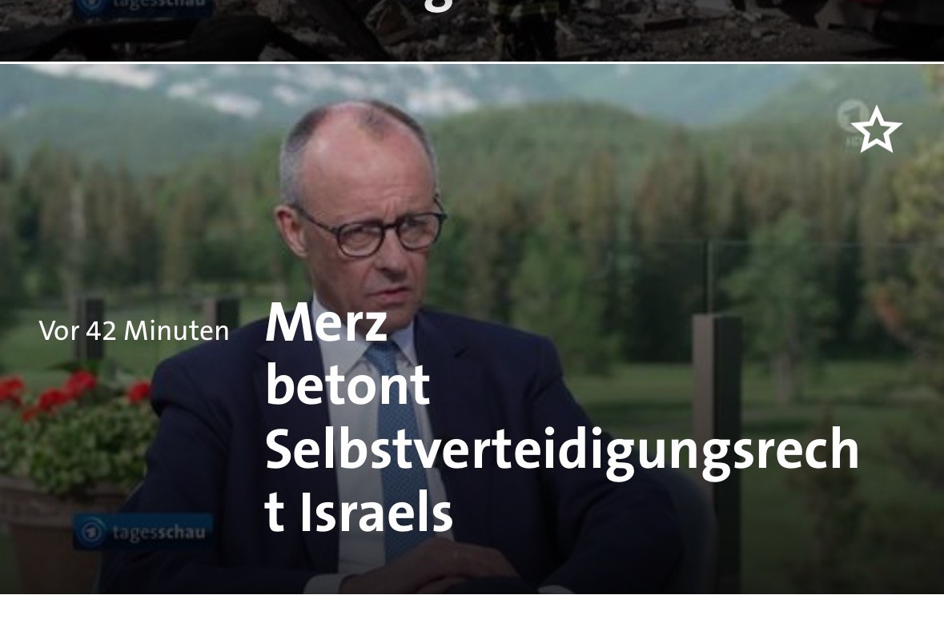Viewport: 944px width, 639px height.
Task: Click the word "Merz" in the headline
Action: [326, 323]
